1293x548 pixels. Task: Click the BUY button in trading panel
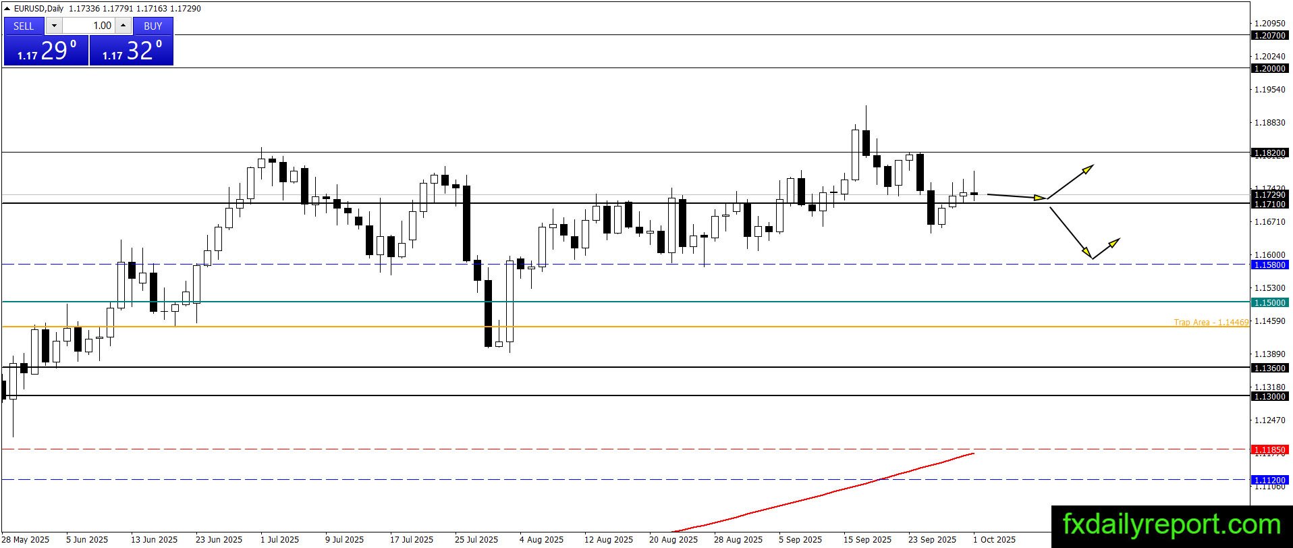(153, 26)
